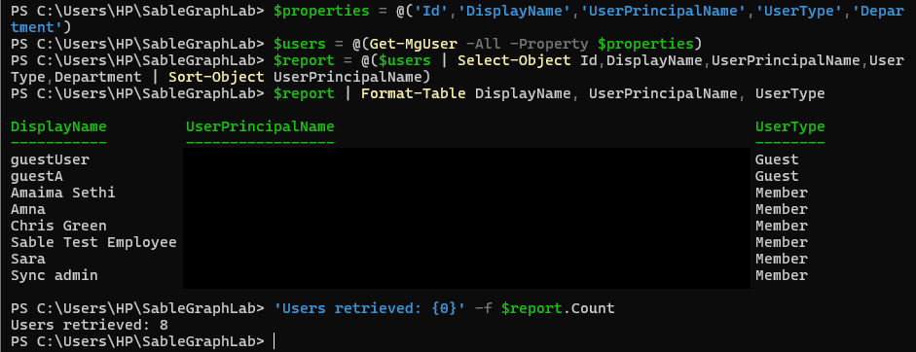
Task: Click the $properties variable in first line
Action: pyautogui.click(x=321, y=11)
